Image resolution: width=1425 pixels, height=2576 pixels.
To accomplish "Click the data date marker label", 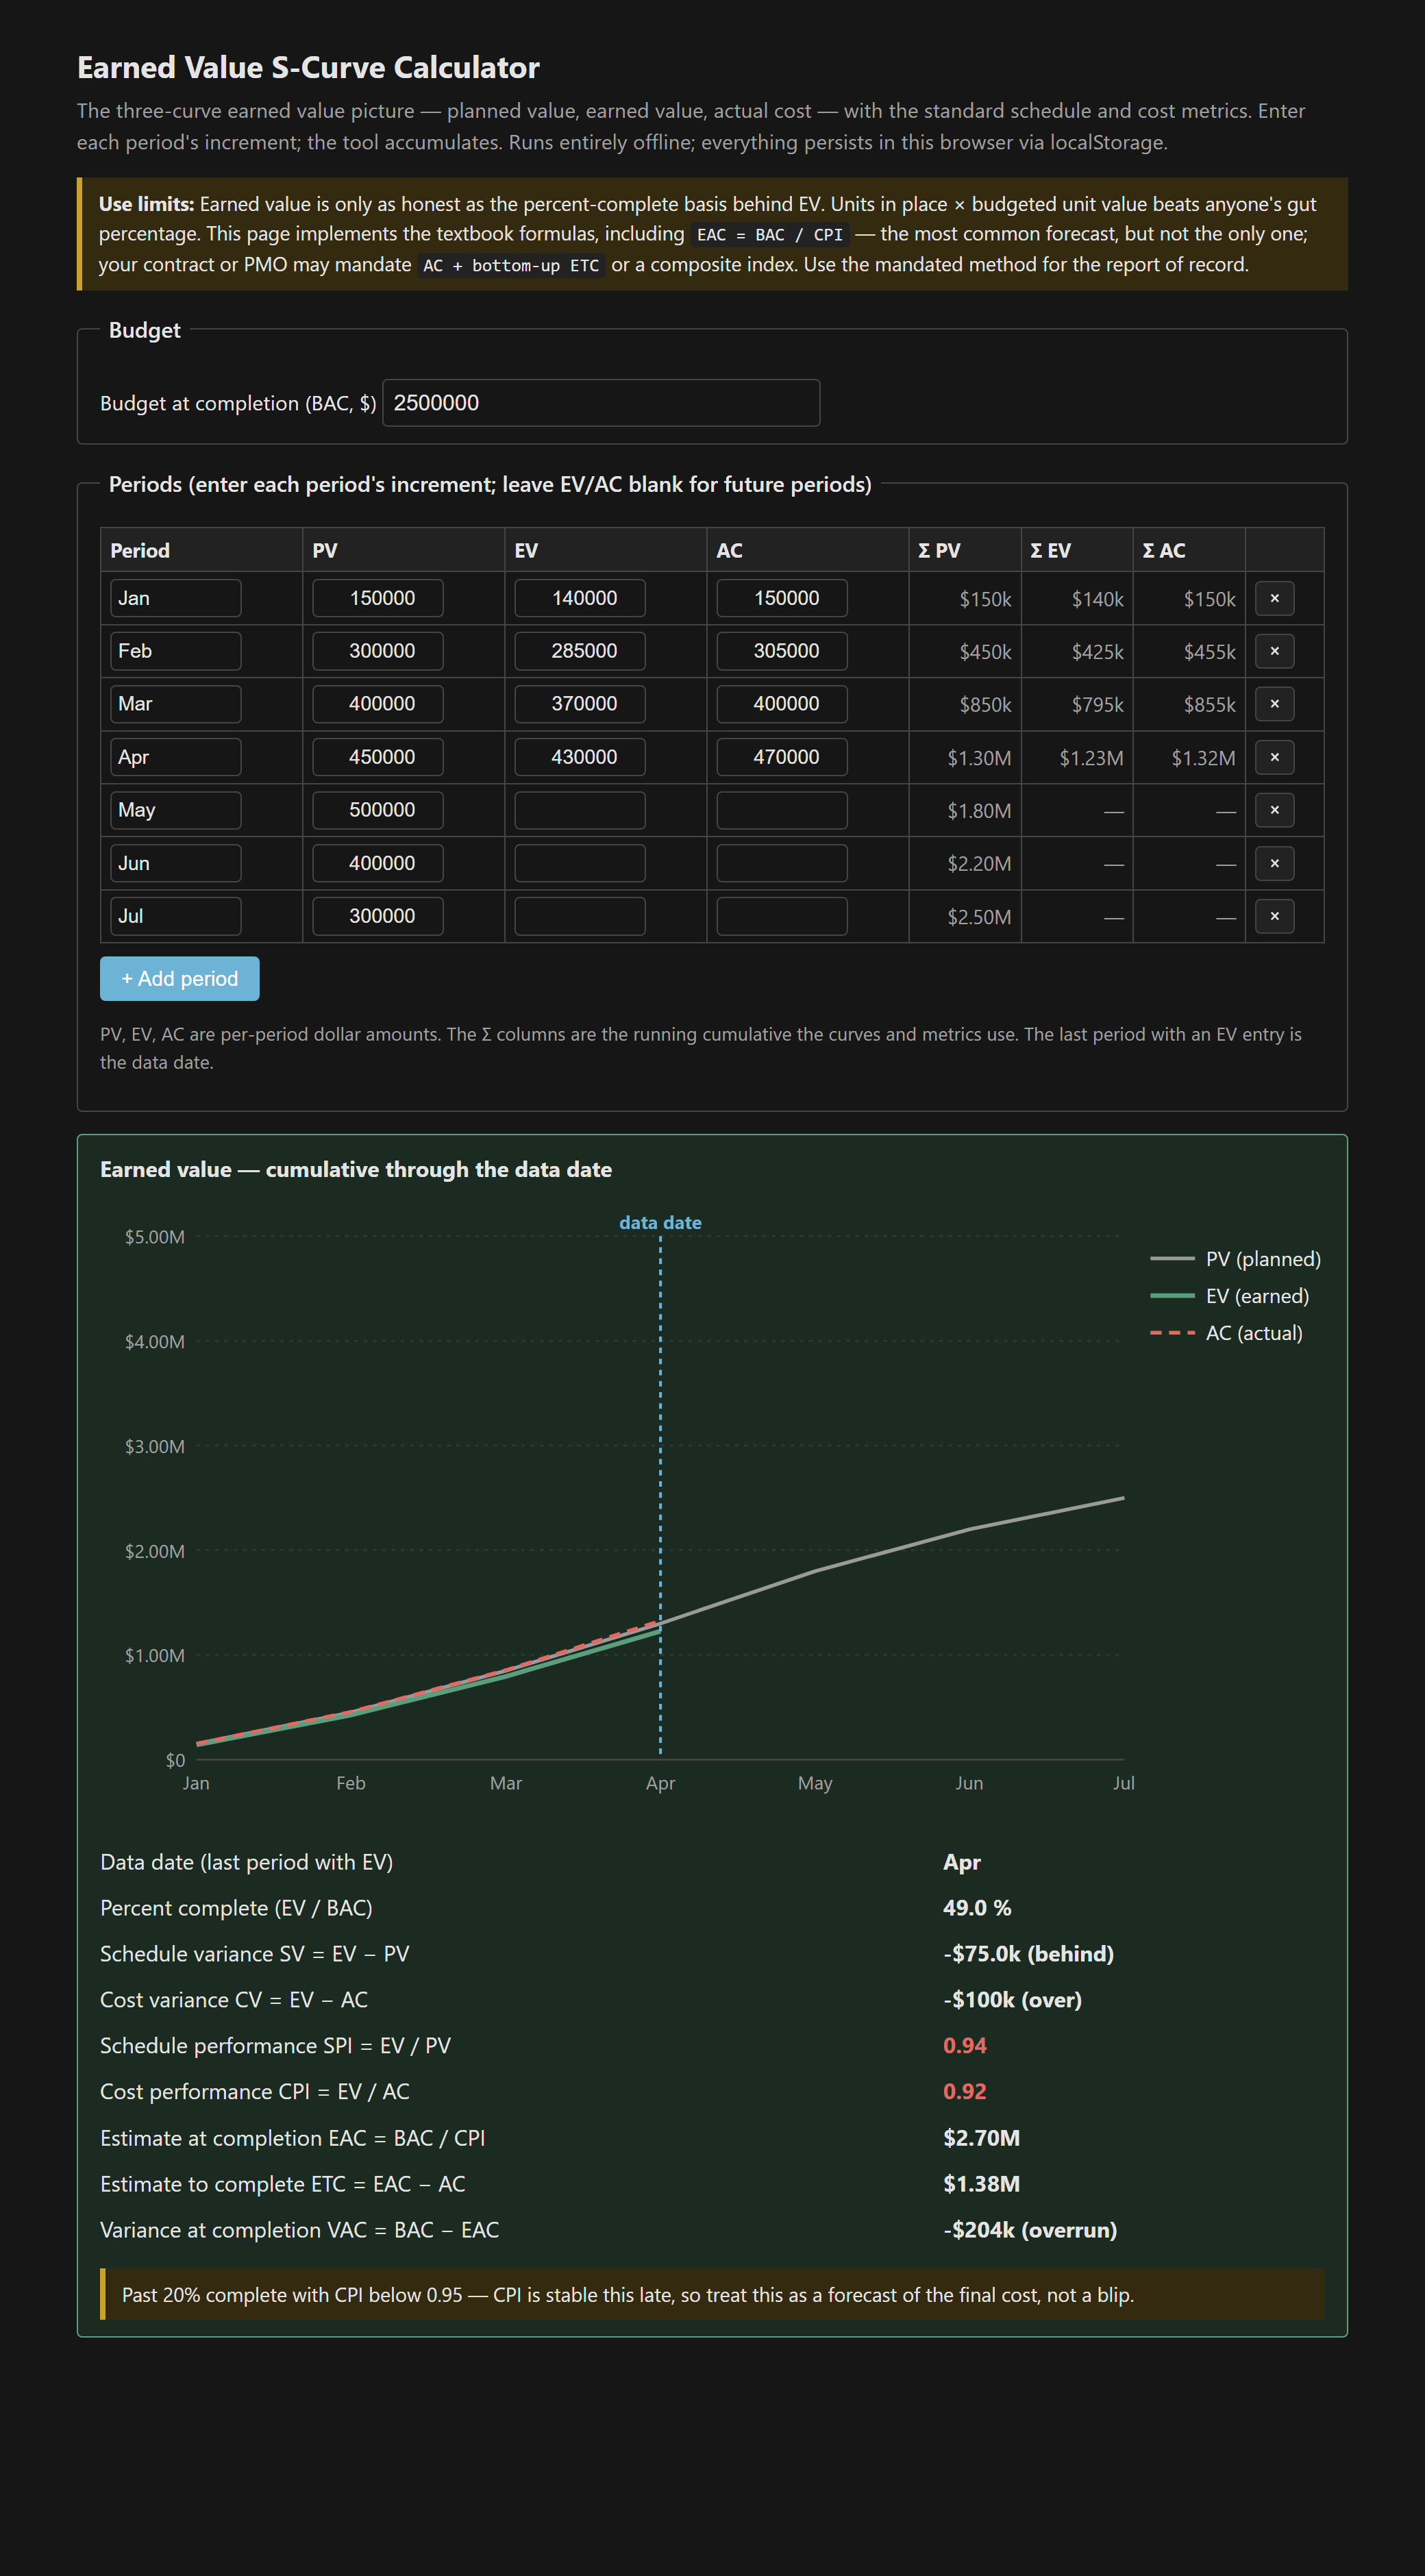I will point(660,1222).
